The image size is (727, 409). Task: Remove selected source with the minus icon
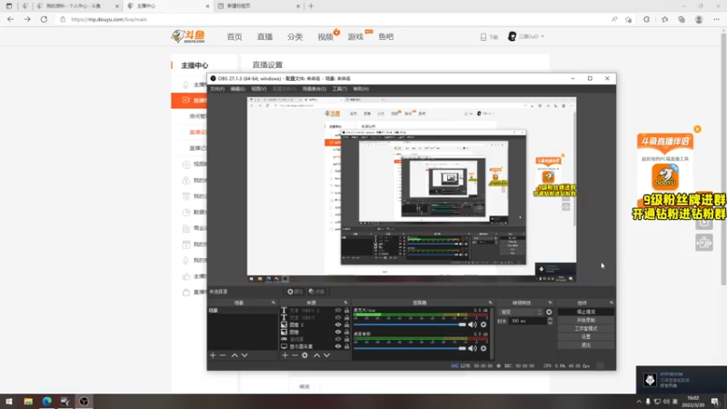pos(294,355)
